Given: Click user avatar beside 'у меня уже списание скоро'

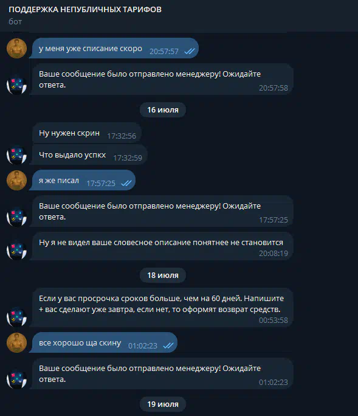Looking at the screenshot, I should 16,48.
